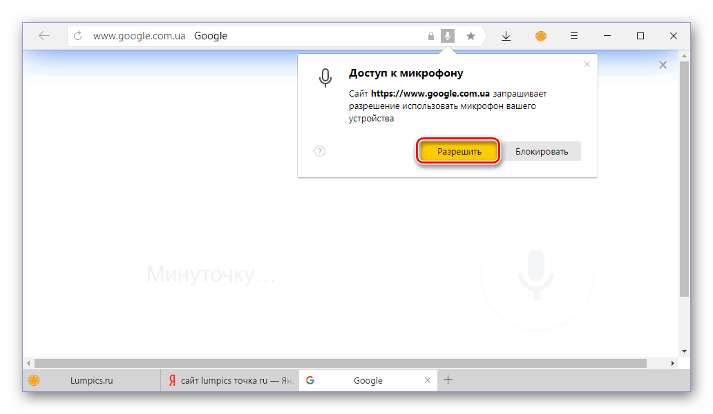Image resolution: width=713 pixels, height=414 pixels.
Task: Open the browser hamburger menu
Action: (574, 36)
